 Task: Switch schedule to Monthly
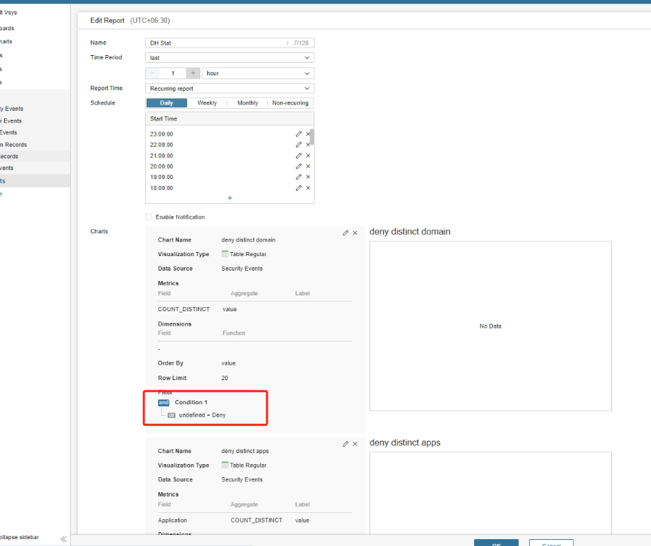pyautogui.click(x=248, y=103)
